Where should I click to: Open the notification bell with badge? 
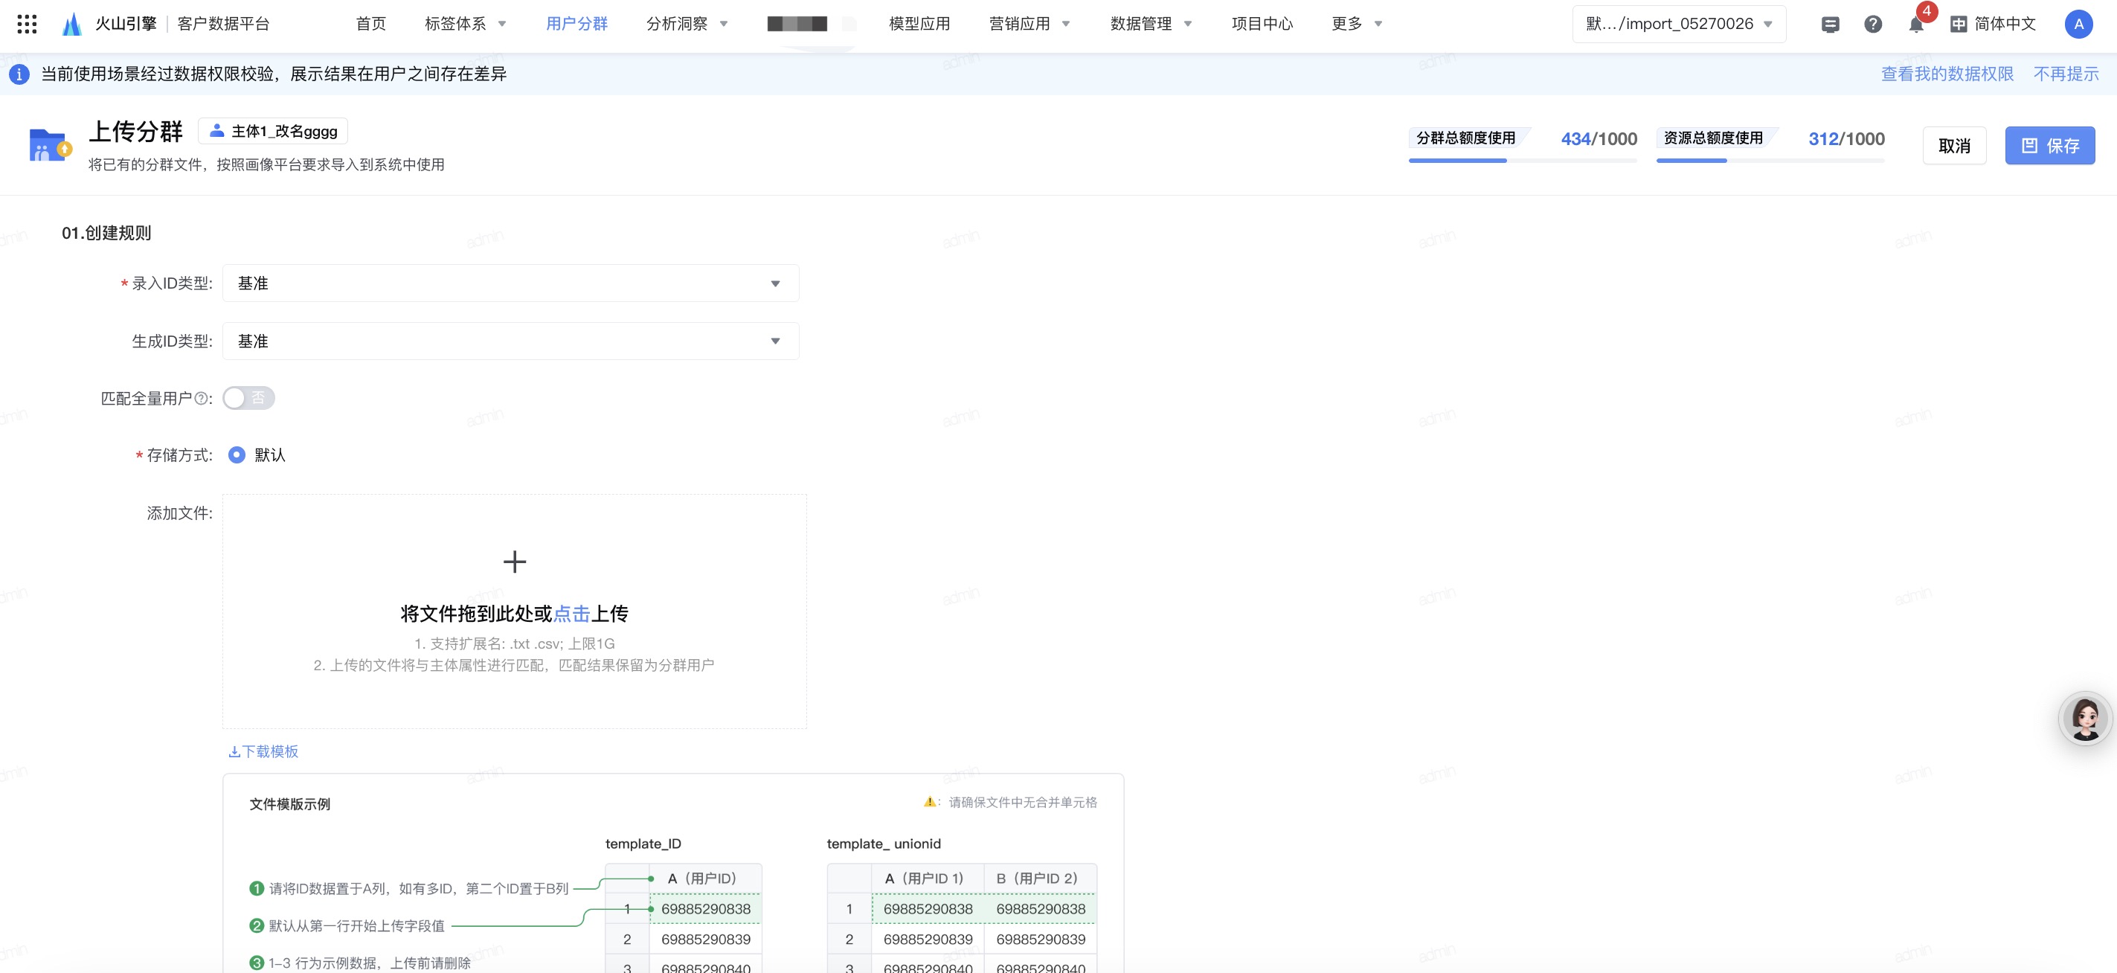pyautogui.click(x=1915, y=24)
